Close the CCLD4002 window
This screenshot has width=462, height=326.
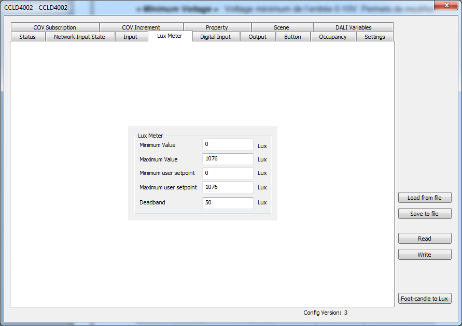446,5
